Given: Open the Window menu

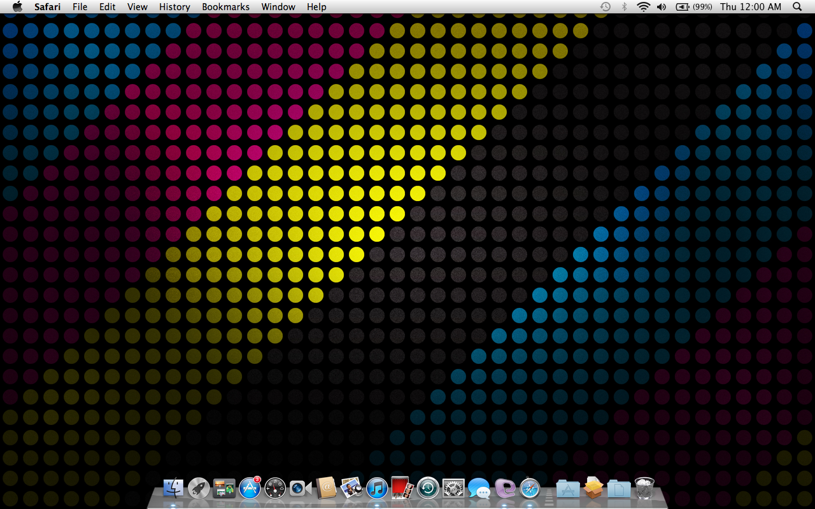Looking at the screenshot, I should tap(278, 7).
